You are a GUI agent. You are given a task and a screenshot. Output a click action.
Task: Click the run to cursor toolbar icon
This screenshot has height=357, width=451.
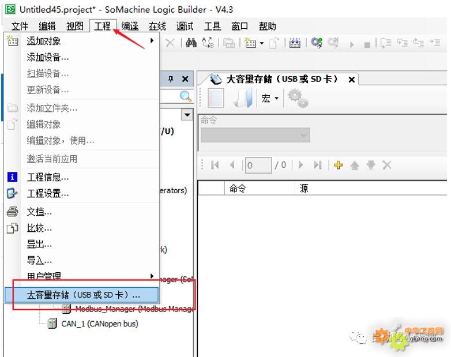[435, 43]
